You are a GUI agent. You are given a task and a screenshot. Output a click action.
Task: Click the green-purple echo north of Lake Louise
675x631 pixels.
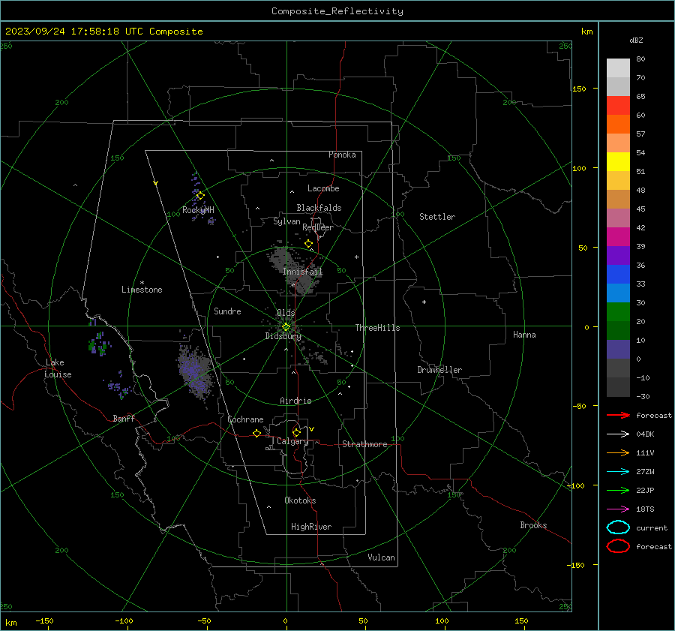[99, 342]
